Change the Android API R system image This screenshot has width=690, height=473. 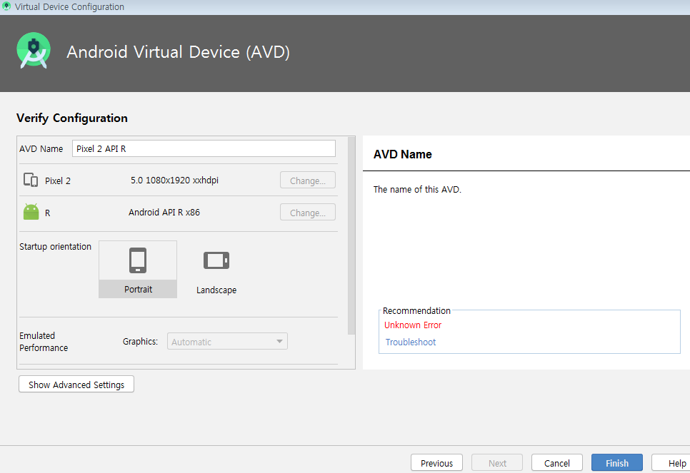coord(308,213)
